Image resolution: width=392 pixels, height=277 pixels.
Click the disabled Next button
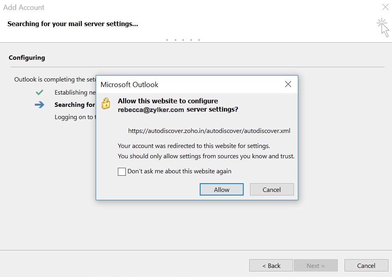click(316, 265)
